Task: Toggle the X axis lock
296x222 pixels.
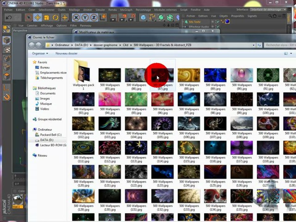Action: [x=76, y=18]
